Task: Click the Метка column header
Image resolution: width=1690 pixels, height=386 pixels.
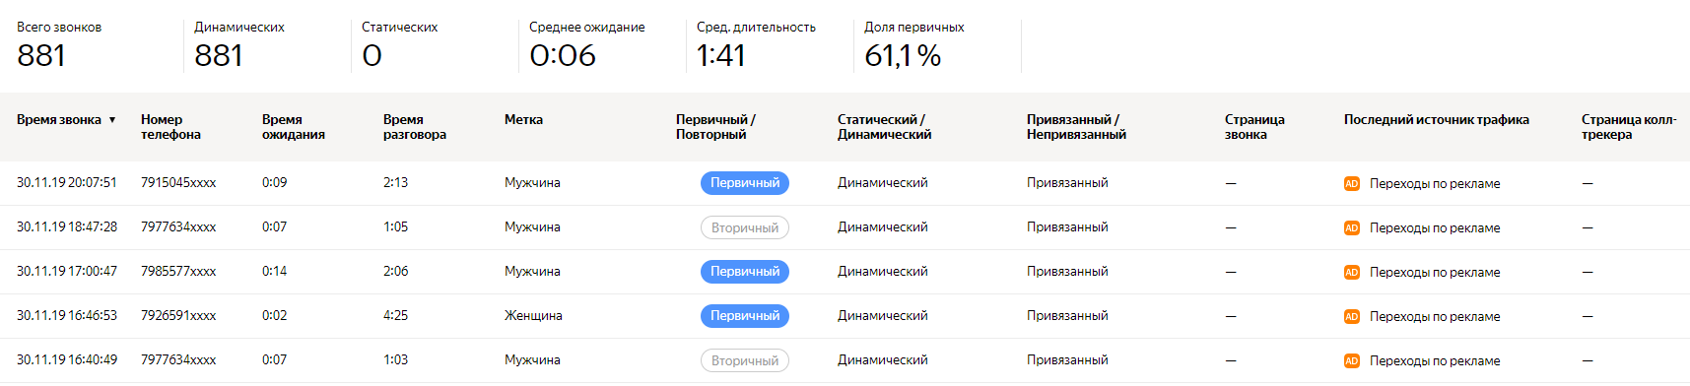Action: 523,120
